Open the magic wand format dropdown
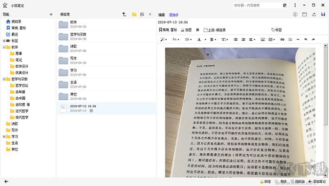Viewport: 329px width, 186px height. pos(164,39)
